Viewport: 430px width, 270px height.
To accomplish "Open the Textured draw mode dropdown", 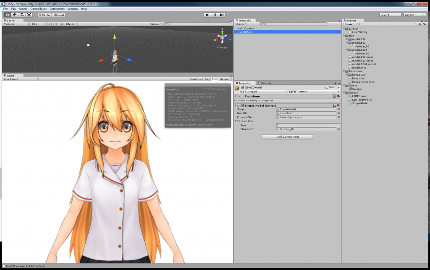I will (16, 24).
